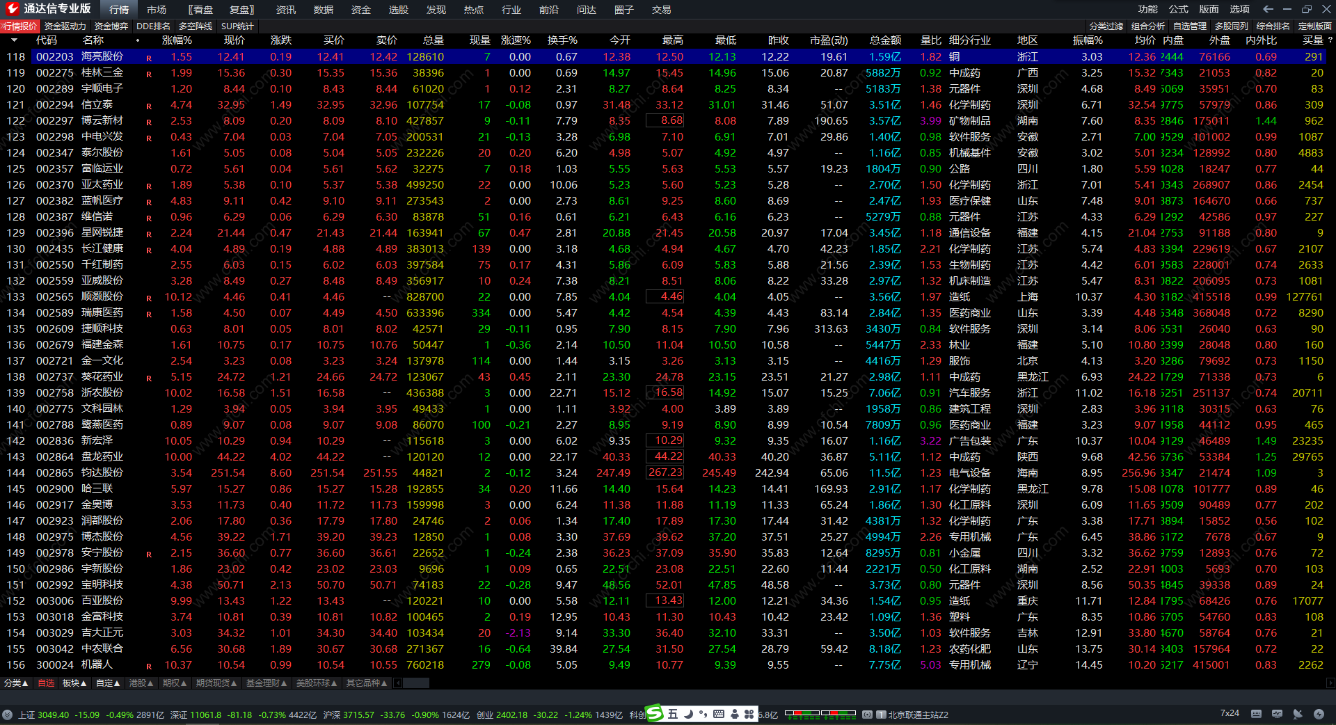
Task: Click the R marker for 机器人
Action: (149, 667)
